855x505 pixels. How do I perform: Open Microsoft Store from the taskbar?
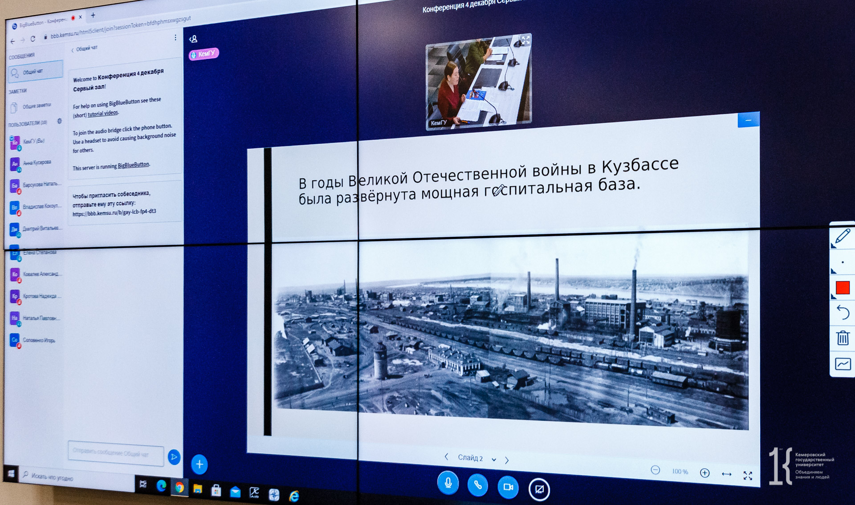pos(216,490)
